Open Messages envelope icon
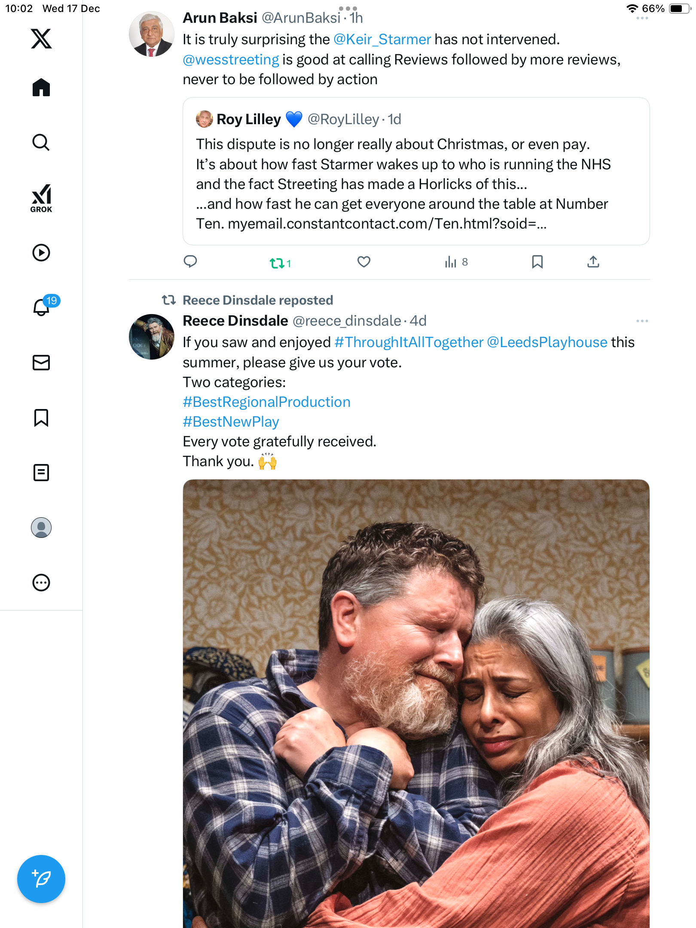 pos(41,363)
